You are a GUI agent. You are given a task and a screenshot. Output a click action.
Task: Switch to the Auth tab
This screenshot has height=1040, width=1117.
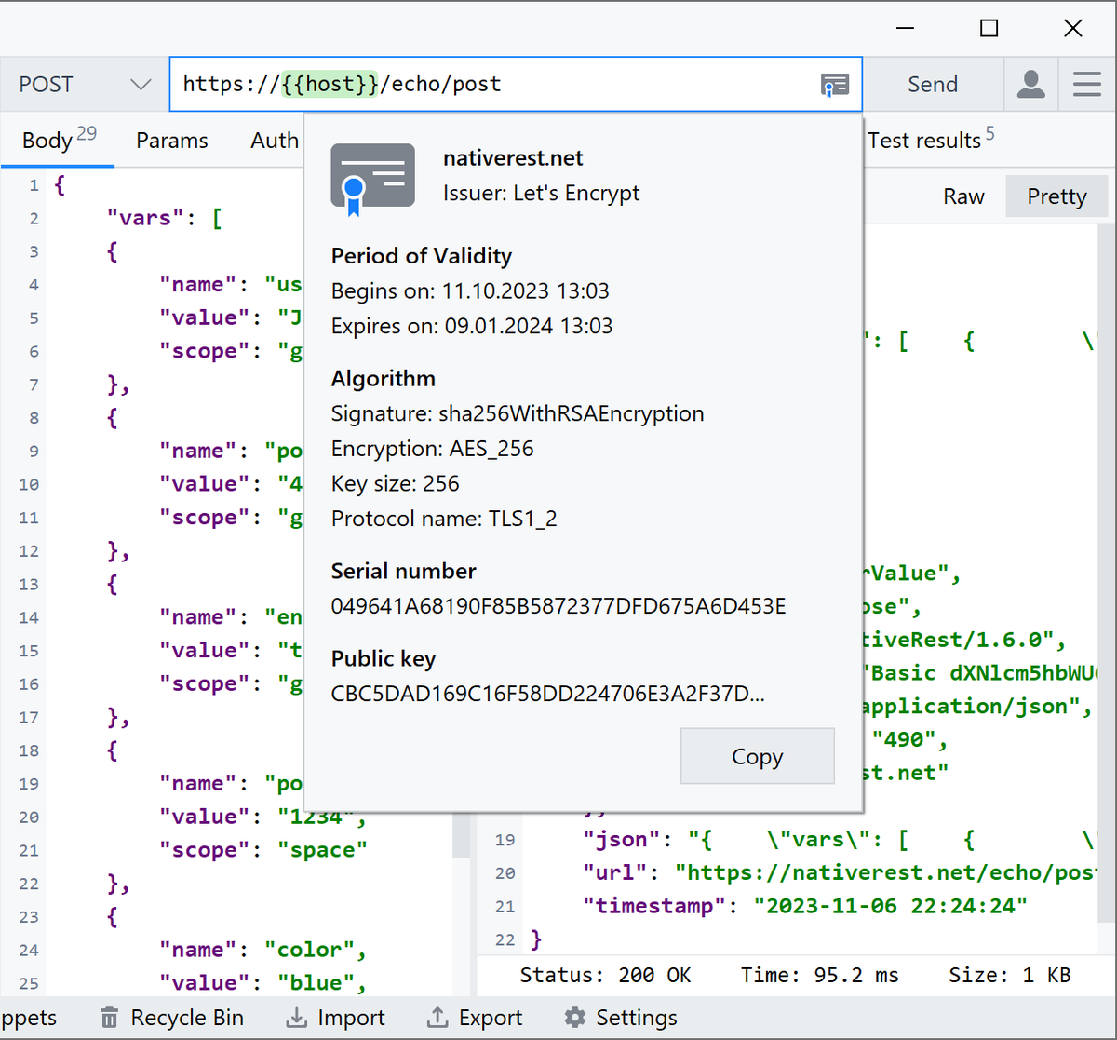pos(275,141)
